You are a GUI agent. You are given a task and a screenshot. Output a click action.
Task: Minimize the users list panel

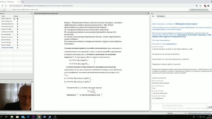30,14
